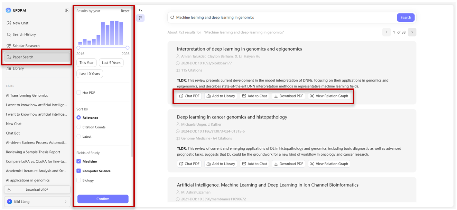Open 'Interpretation of deep learning in genomics' paper

click(x=240, y=49)
